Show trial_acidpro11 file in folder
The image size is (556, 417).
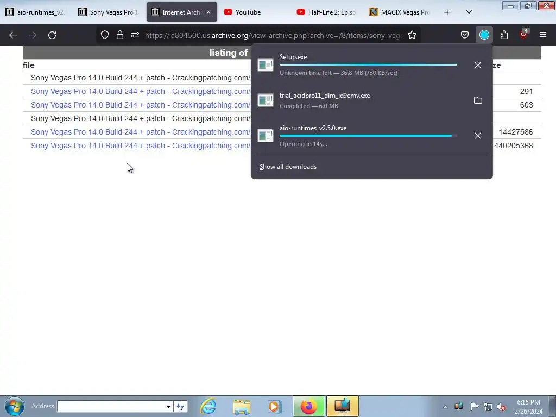[x=478, y=100]
